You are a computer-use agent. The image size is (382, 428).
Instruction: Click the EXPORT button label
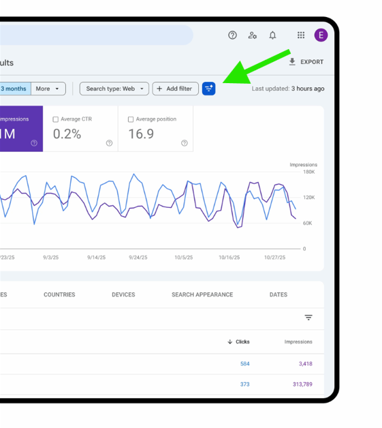tap(312, 62)
